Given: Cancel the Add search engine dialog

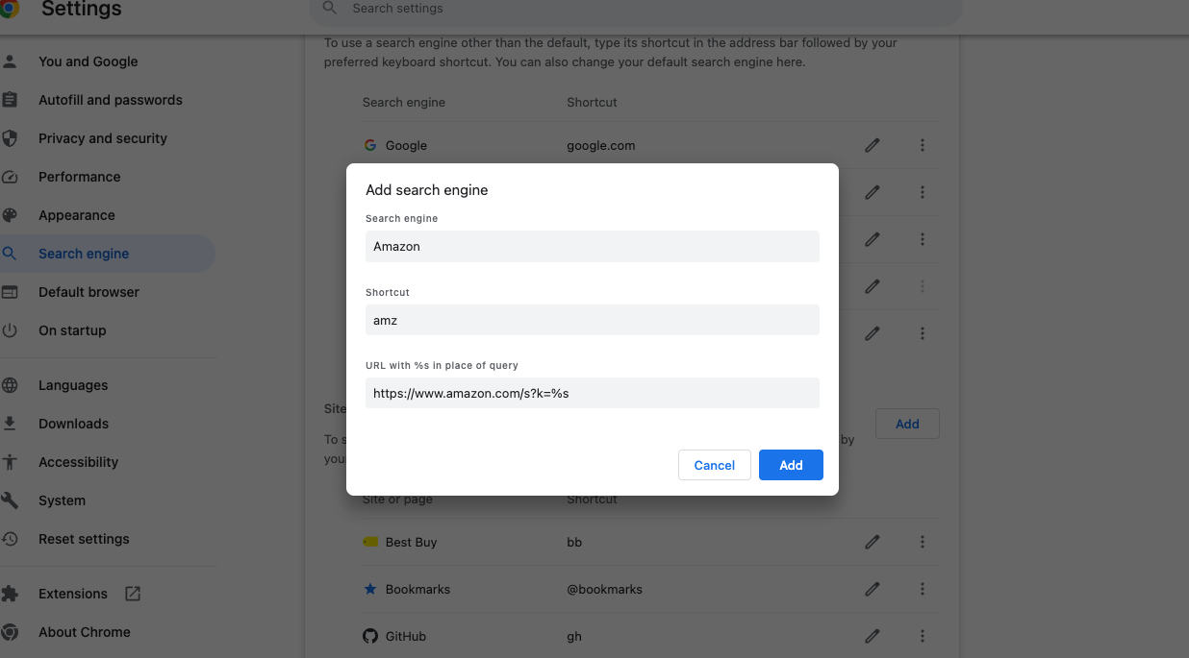Looking at the screenshot, I should coord(714,465).
